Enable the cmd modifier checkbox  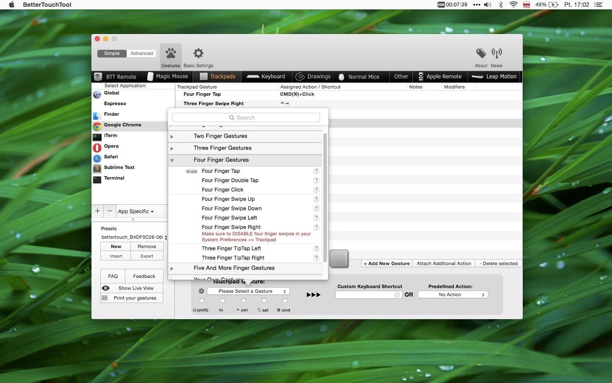[285, 301]
